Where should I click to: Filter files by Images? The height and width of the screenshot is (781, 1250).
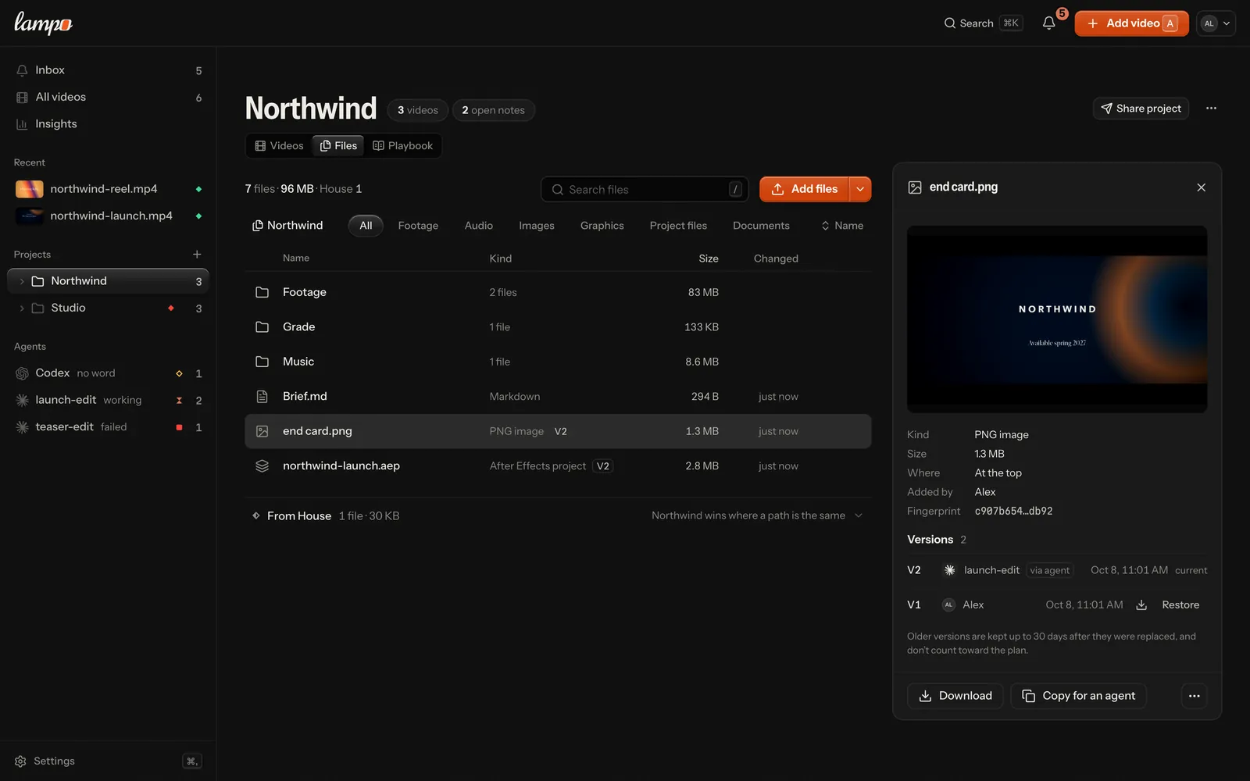(x=537, y=226)
